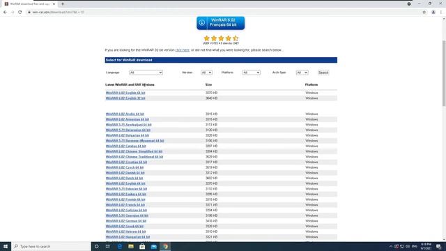Show hidden system tray icons
Screen dimensions: 446x251
pyautogui.click(x=391, y=246)
